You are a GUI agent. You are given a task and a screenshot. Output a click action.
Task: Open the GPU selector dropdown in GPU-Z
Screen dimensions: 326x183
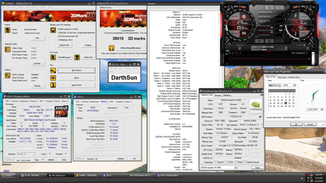click(x=236, y=168)
